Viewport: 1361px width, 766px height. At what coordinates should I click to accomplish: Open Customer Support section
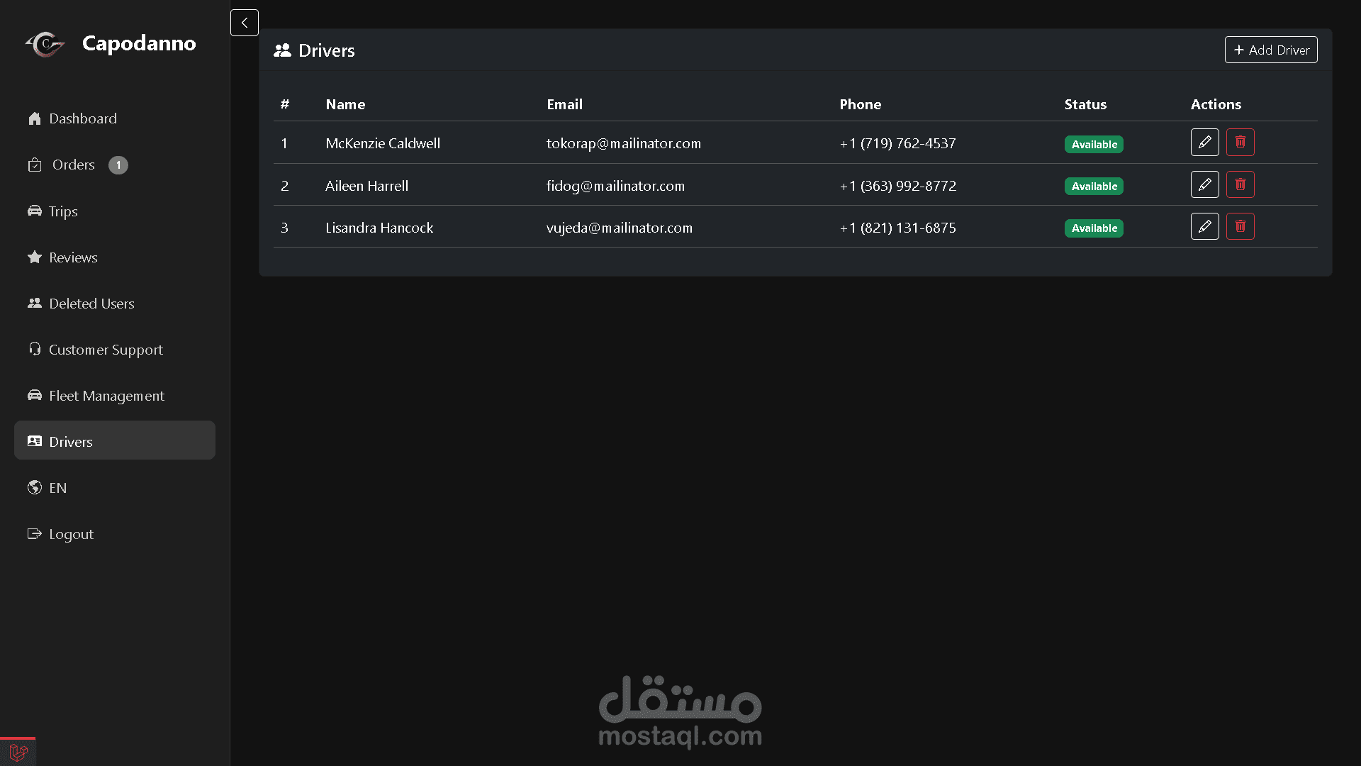pyautogui.click(x=106, y=350)
